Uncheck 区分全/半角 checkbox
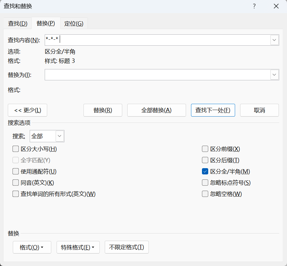 tap(205, 171)
